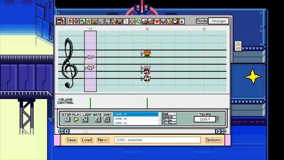The height and width of the screenshot is (160, 284).
Task: Toggle the NOTE mute button
Action: tap(98, 119)
